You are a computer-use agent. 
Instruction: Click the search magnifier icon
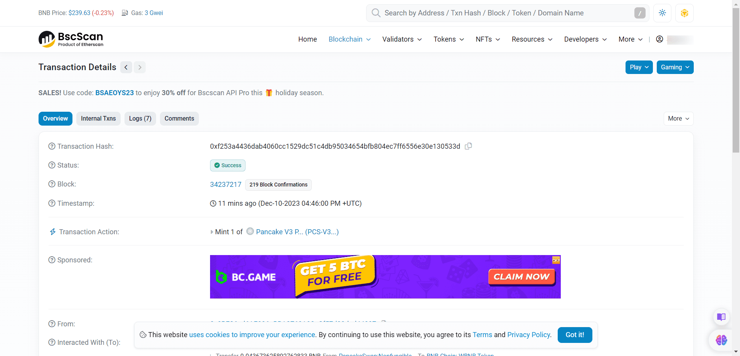coord(376,13)
